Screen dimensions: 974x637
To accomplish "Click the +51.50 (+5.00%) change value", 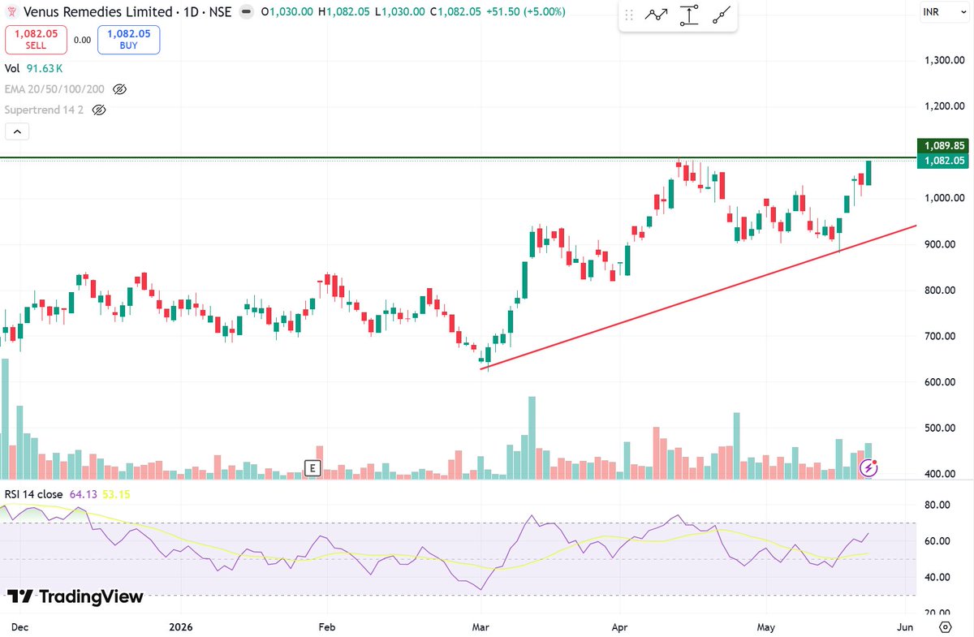I will 526,12.
